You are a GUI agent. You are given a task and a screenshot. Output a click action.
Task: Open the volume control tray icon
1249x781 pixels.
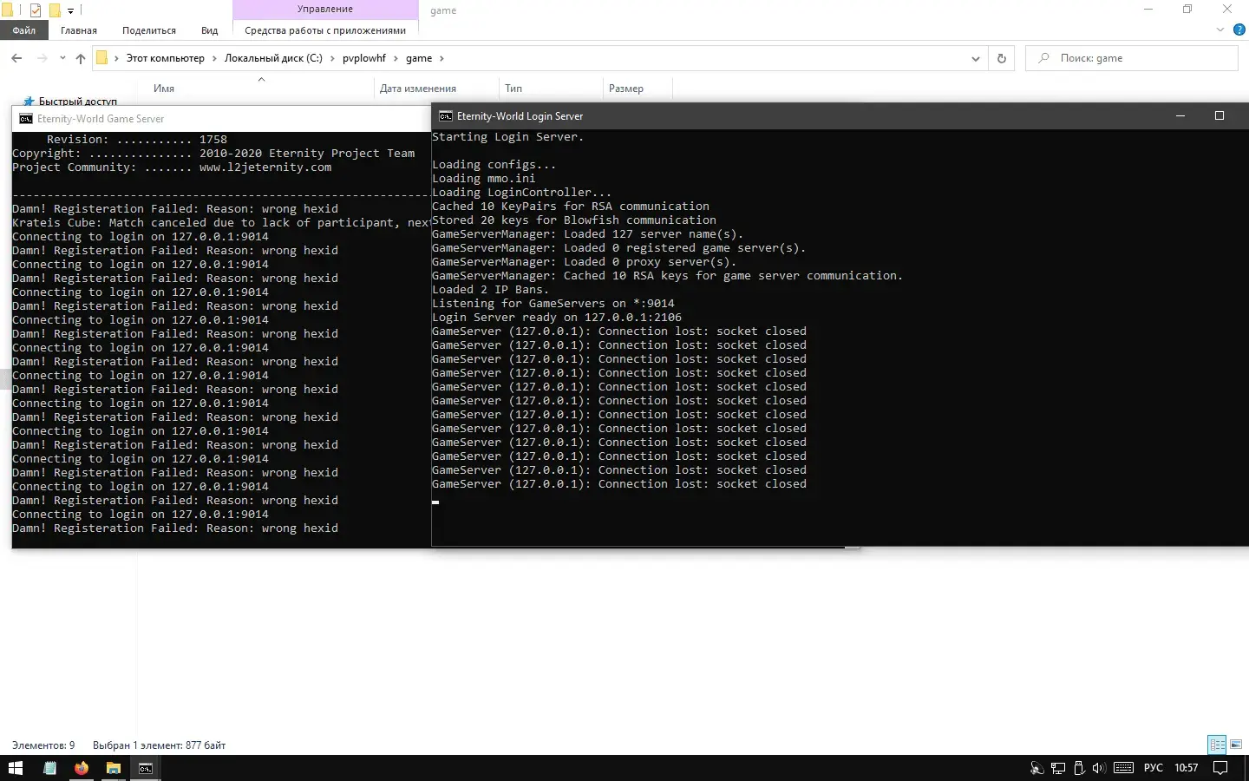(1099, 768)
